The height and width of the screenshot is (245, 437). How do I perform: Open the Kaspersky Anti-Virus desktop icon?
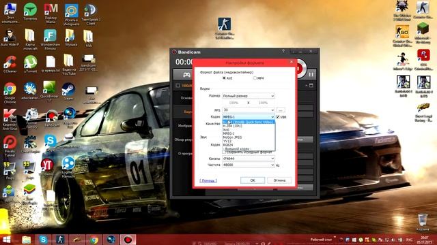(10, 120)
